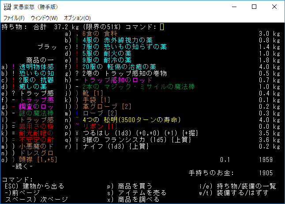The image size is (285, 204).
Task: Click wand icon beside マジック・ミサイルの魔法棒
Action: pyautogui.click(x=77, y=87)
